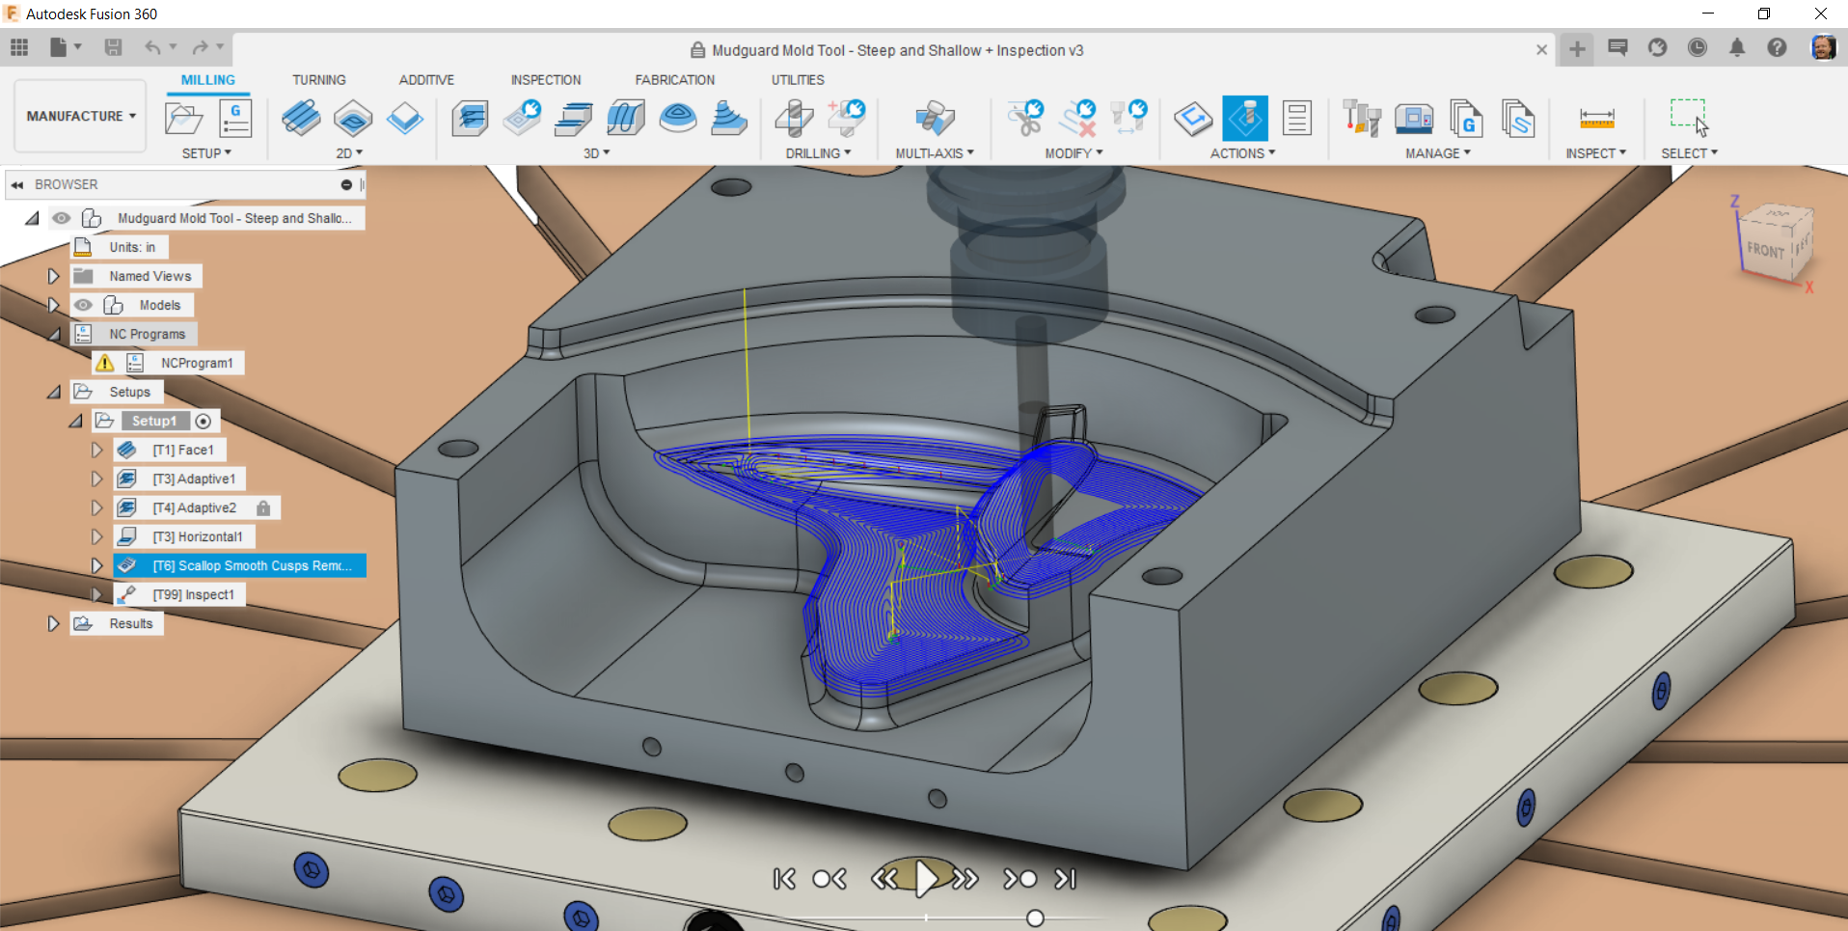Click the Select window-selection icon
The width and height of the screenshot is (1848, 931).
point(1689,118)
